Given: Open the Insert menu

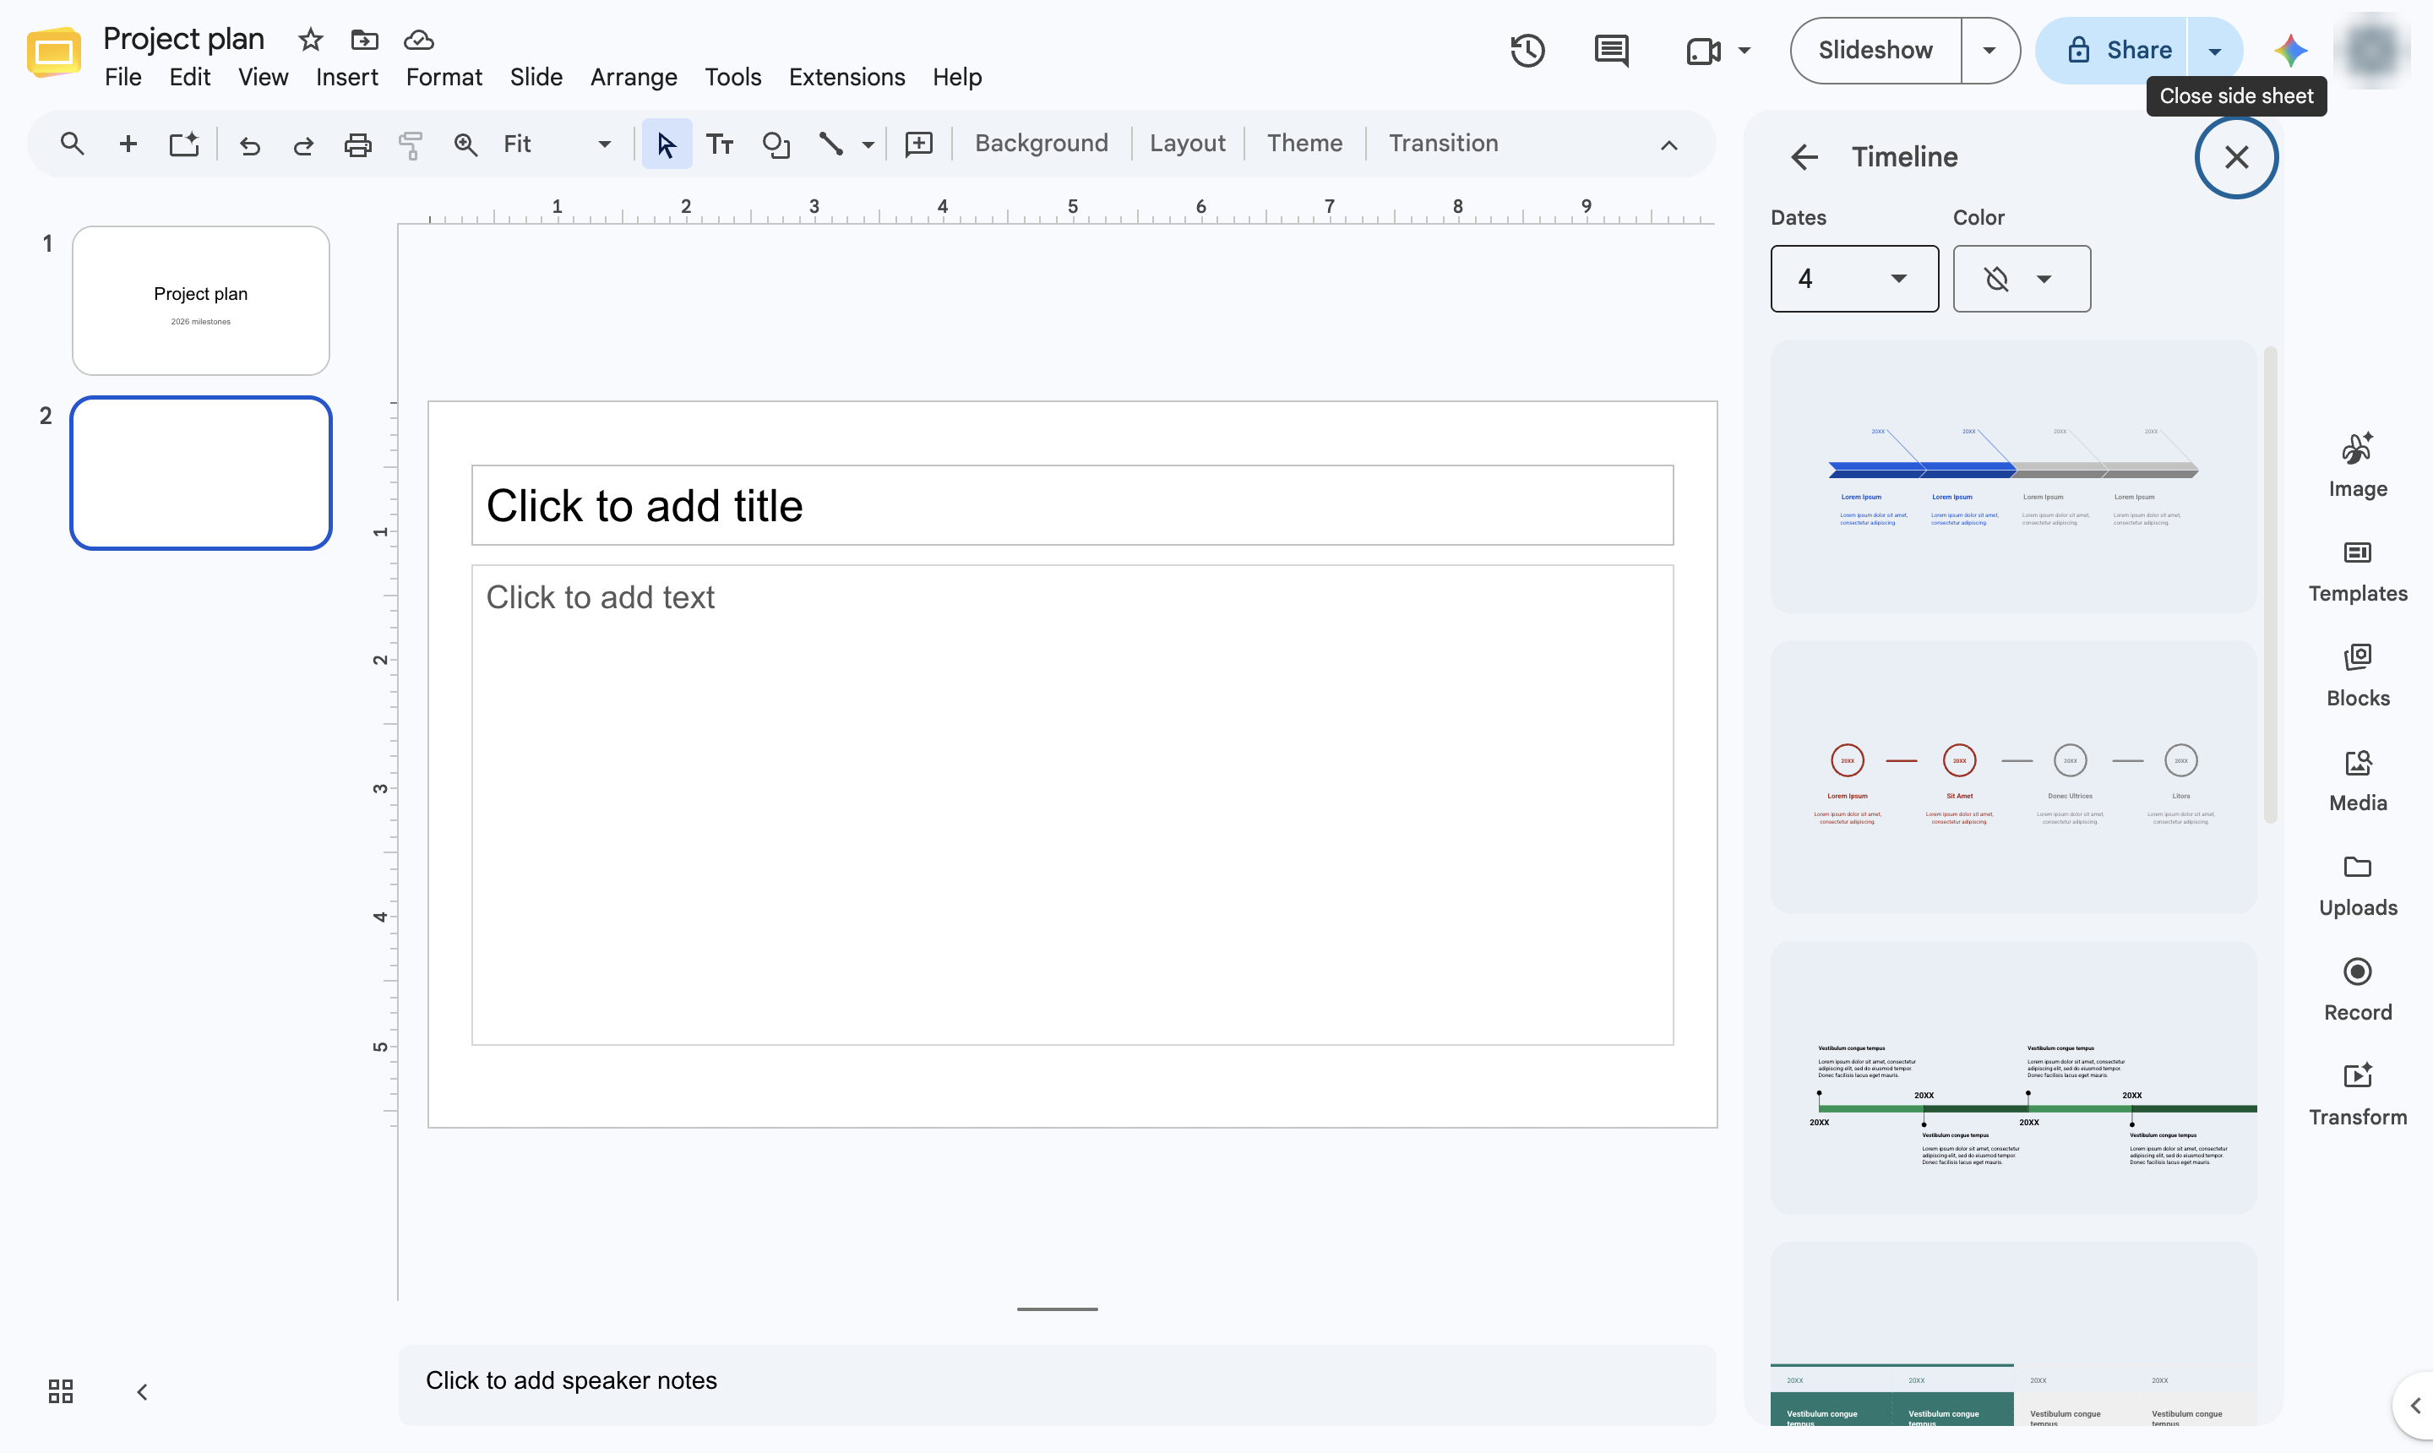Looking at the screenshot, I should pyautogui.click(x=346, y=78).
